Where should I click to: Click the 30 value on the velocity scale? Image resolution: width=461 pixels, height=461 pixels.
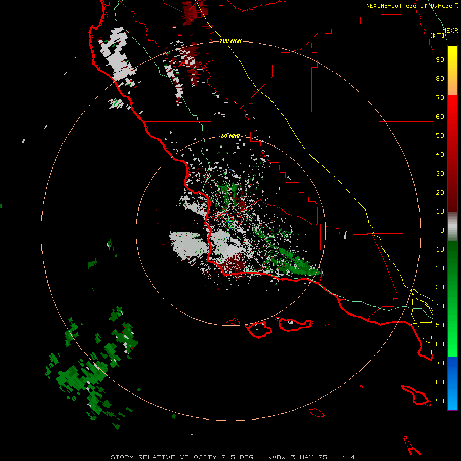pyautogui.click(x=440, y=174)
